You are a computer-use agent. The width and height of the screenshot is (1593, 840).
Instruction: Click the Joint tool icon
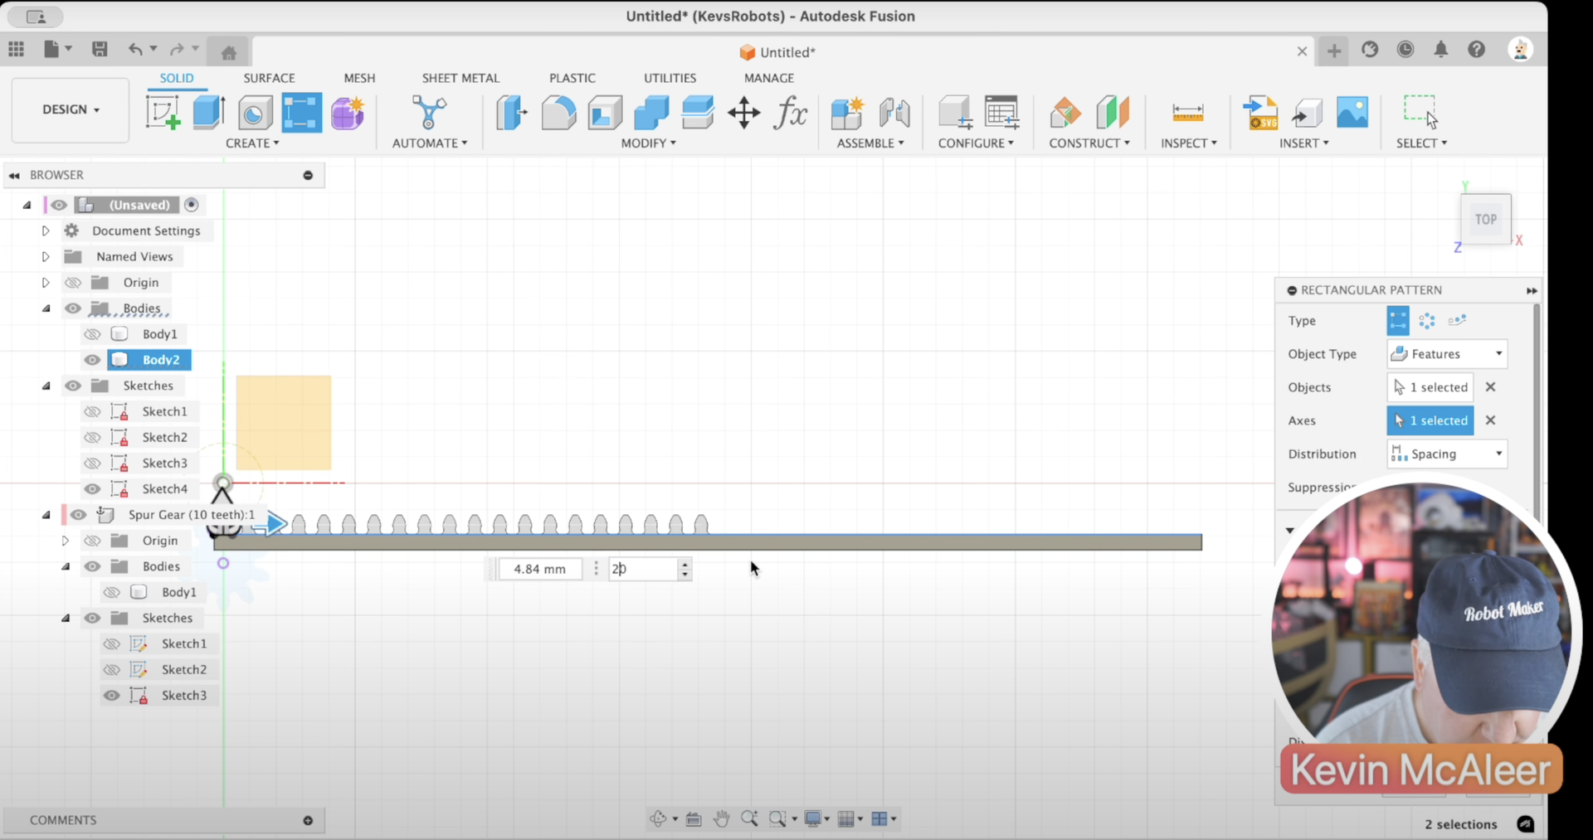point(894,113)
